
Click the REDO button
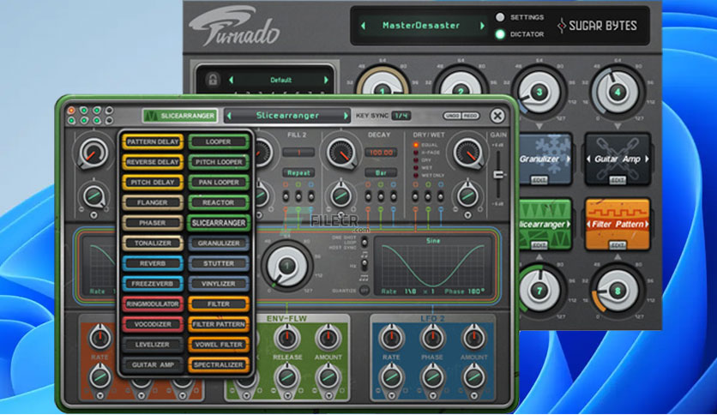click(470, 116)
